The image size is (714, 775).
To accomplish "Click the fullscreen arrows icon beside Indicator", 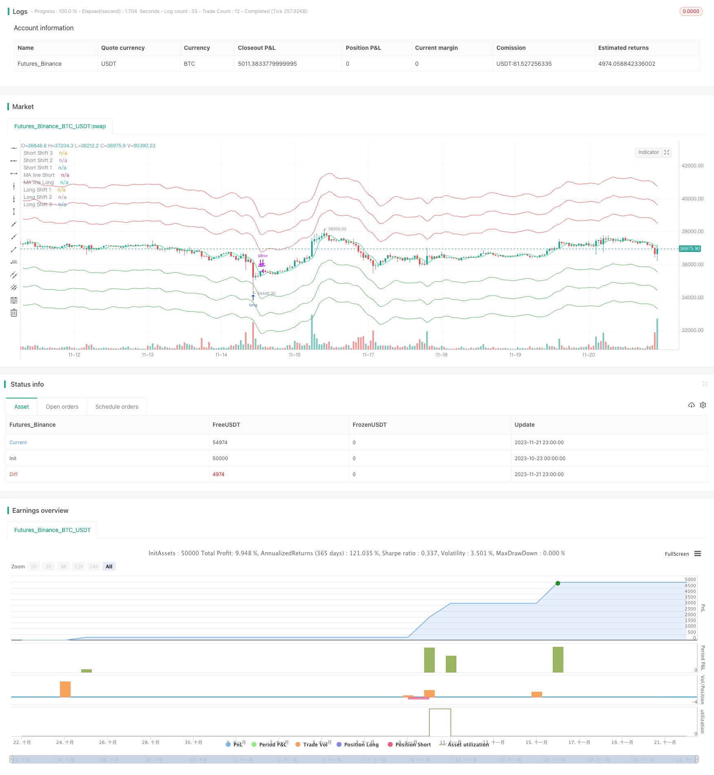I will click(x=667, y=152).
